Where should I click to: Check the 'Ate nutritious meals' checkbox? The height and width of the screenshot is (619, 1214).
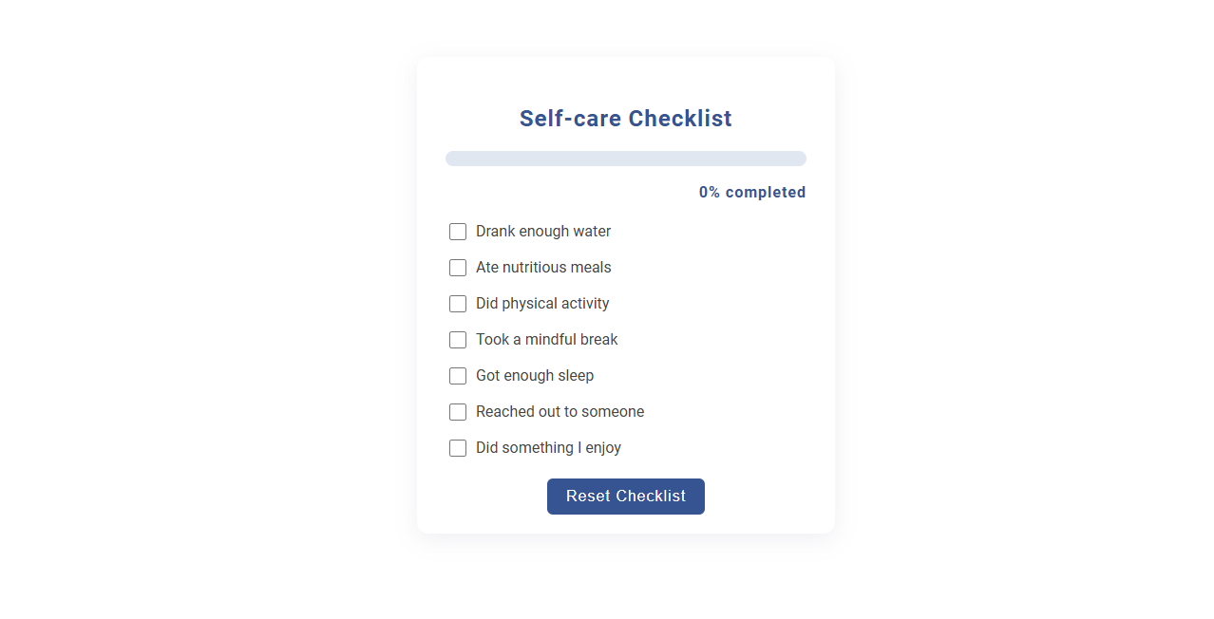pyautogui.click(x=458, y=268)
